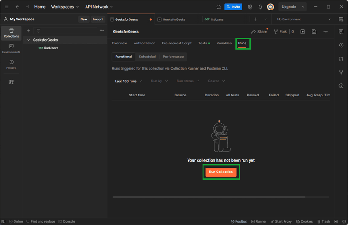Screen dimensions: 348x225
Task: Open the search magnifier in header
Action: (x=218, y=7)
